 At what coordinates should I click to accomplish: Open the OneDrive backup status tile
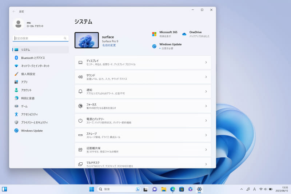pos(196,34)
